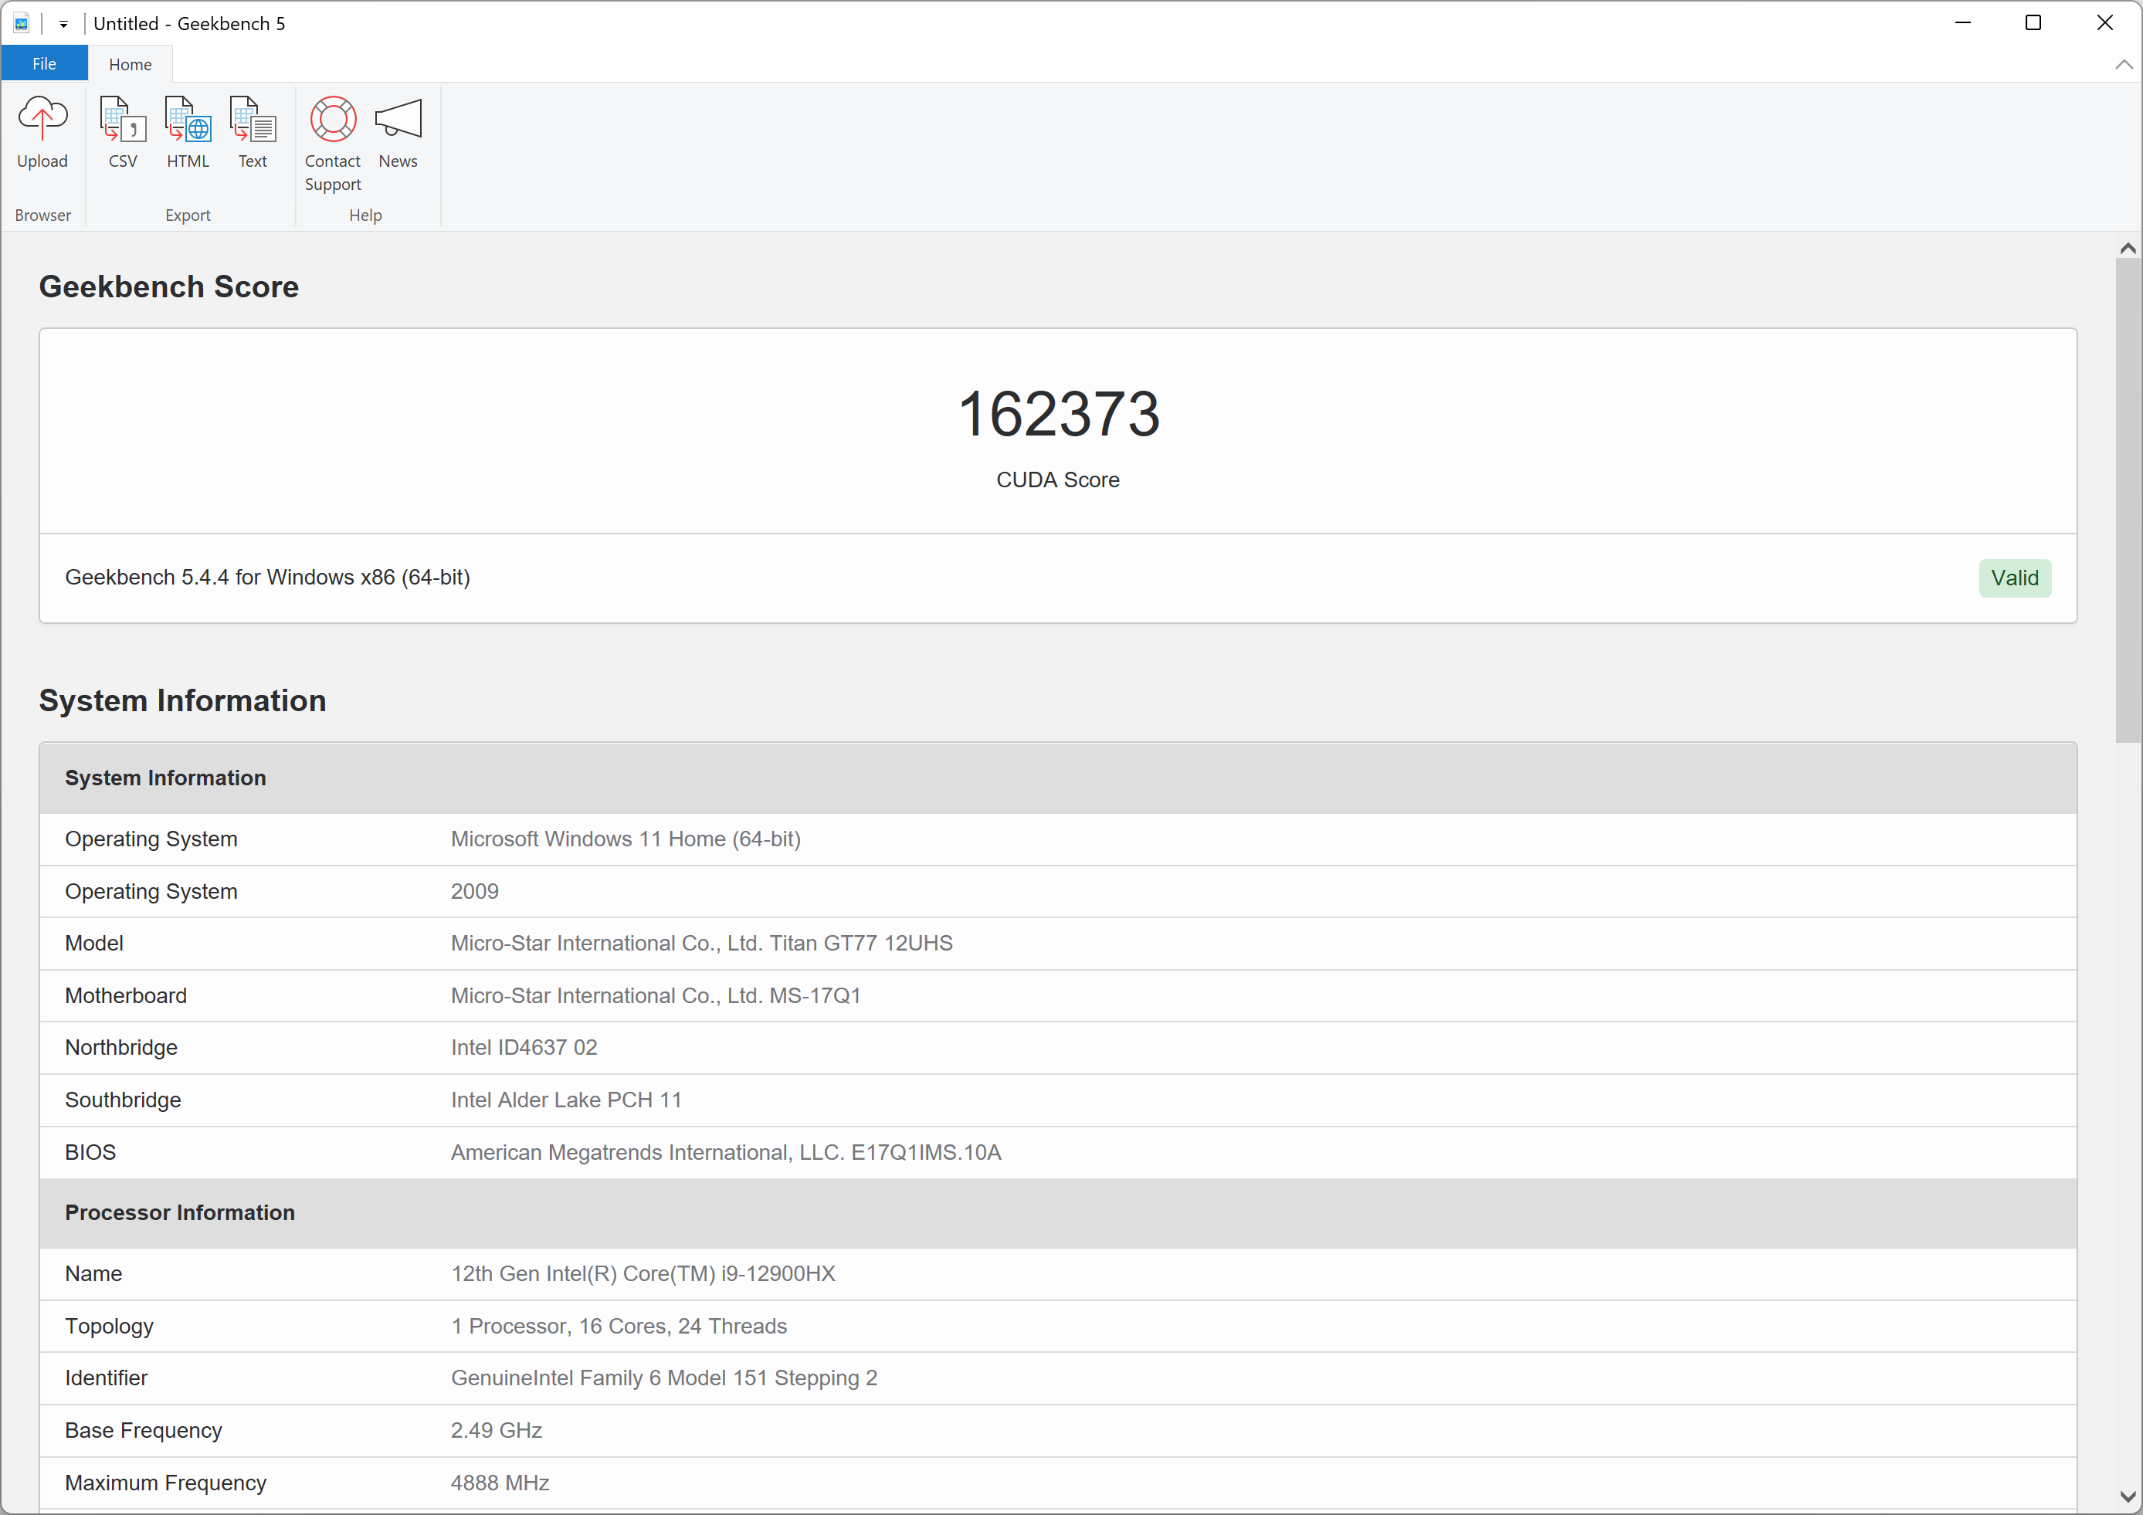Minimize the Geekbench 5 window

tap(1962, 23)
